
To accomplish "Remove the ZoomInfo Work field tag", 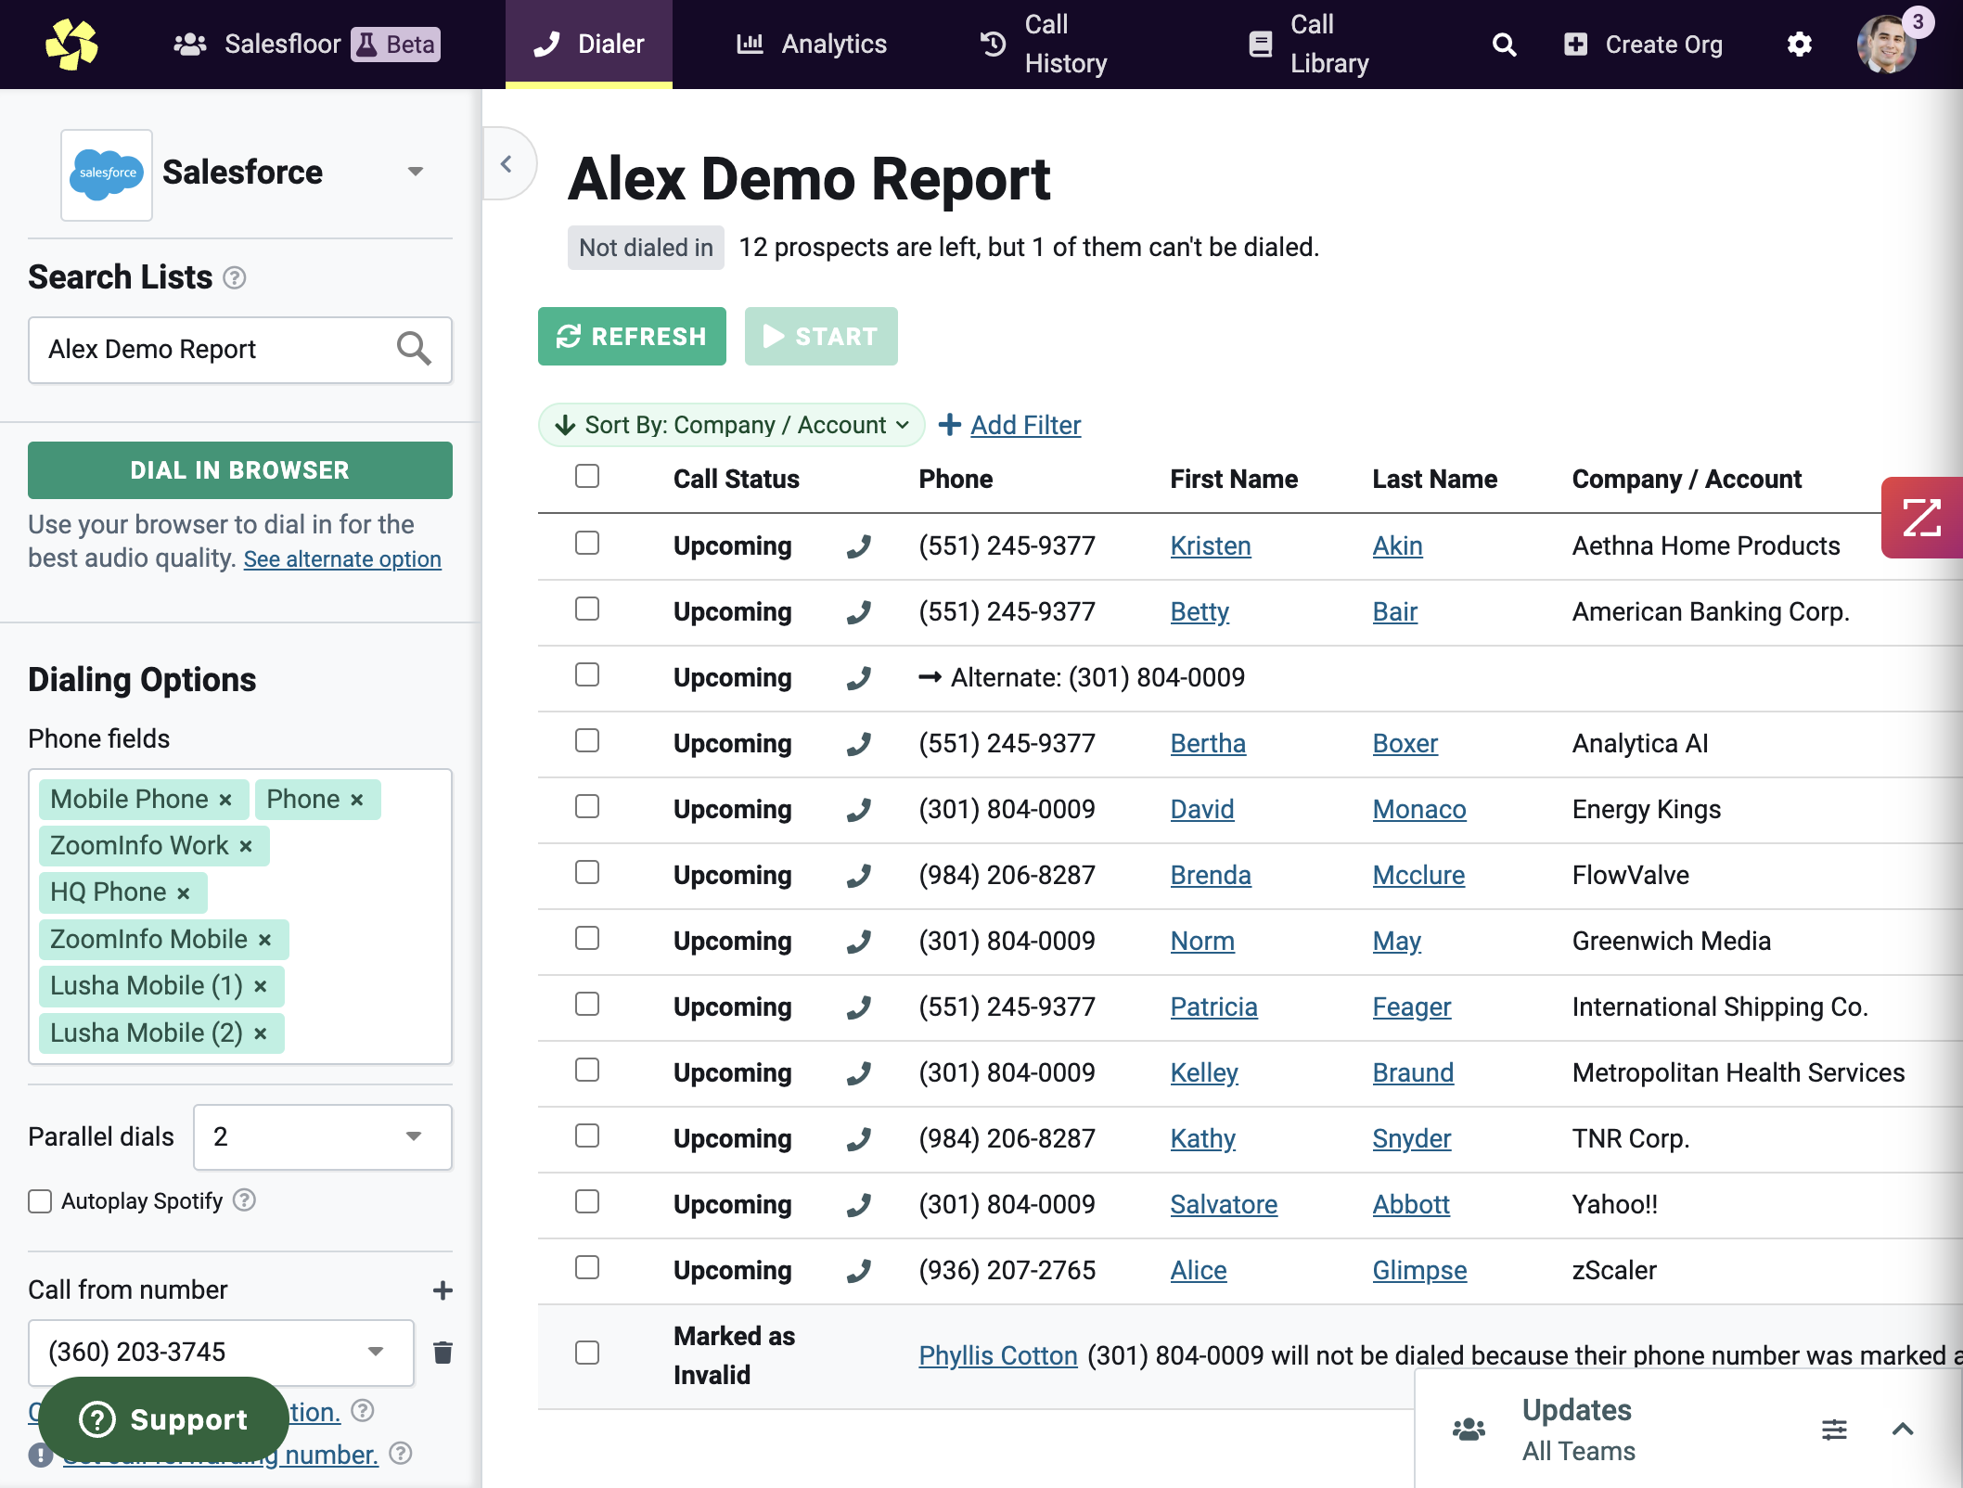I will click(246, 846).
